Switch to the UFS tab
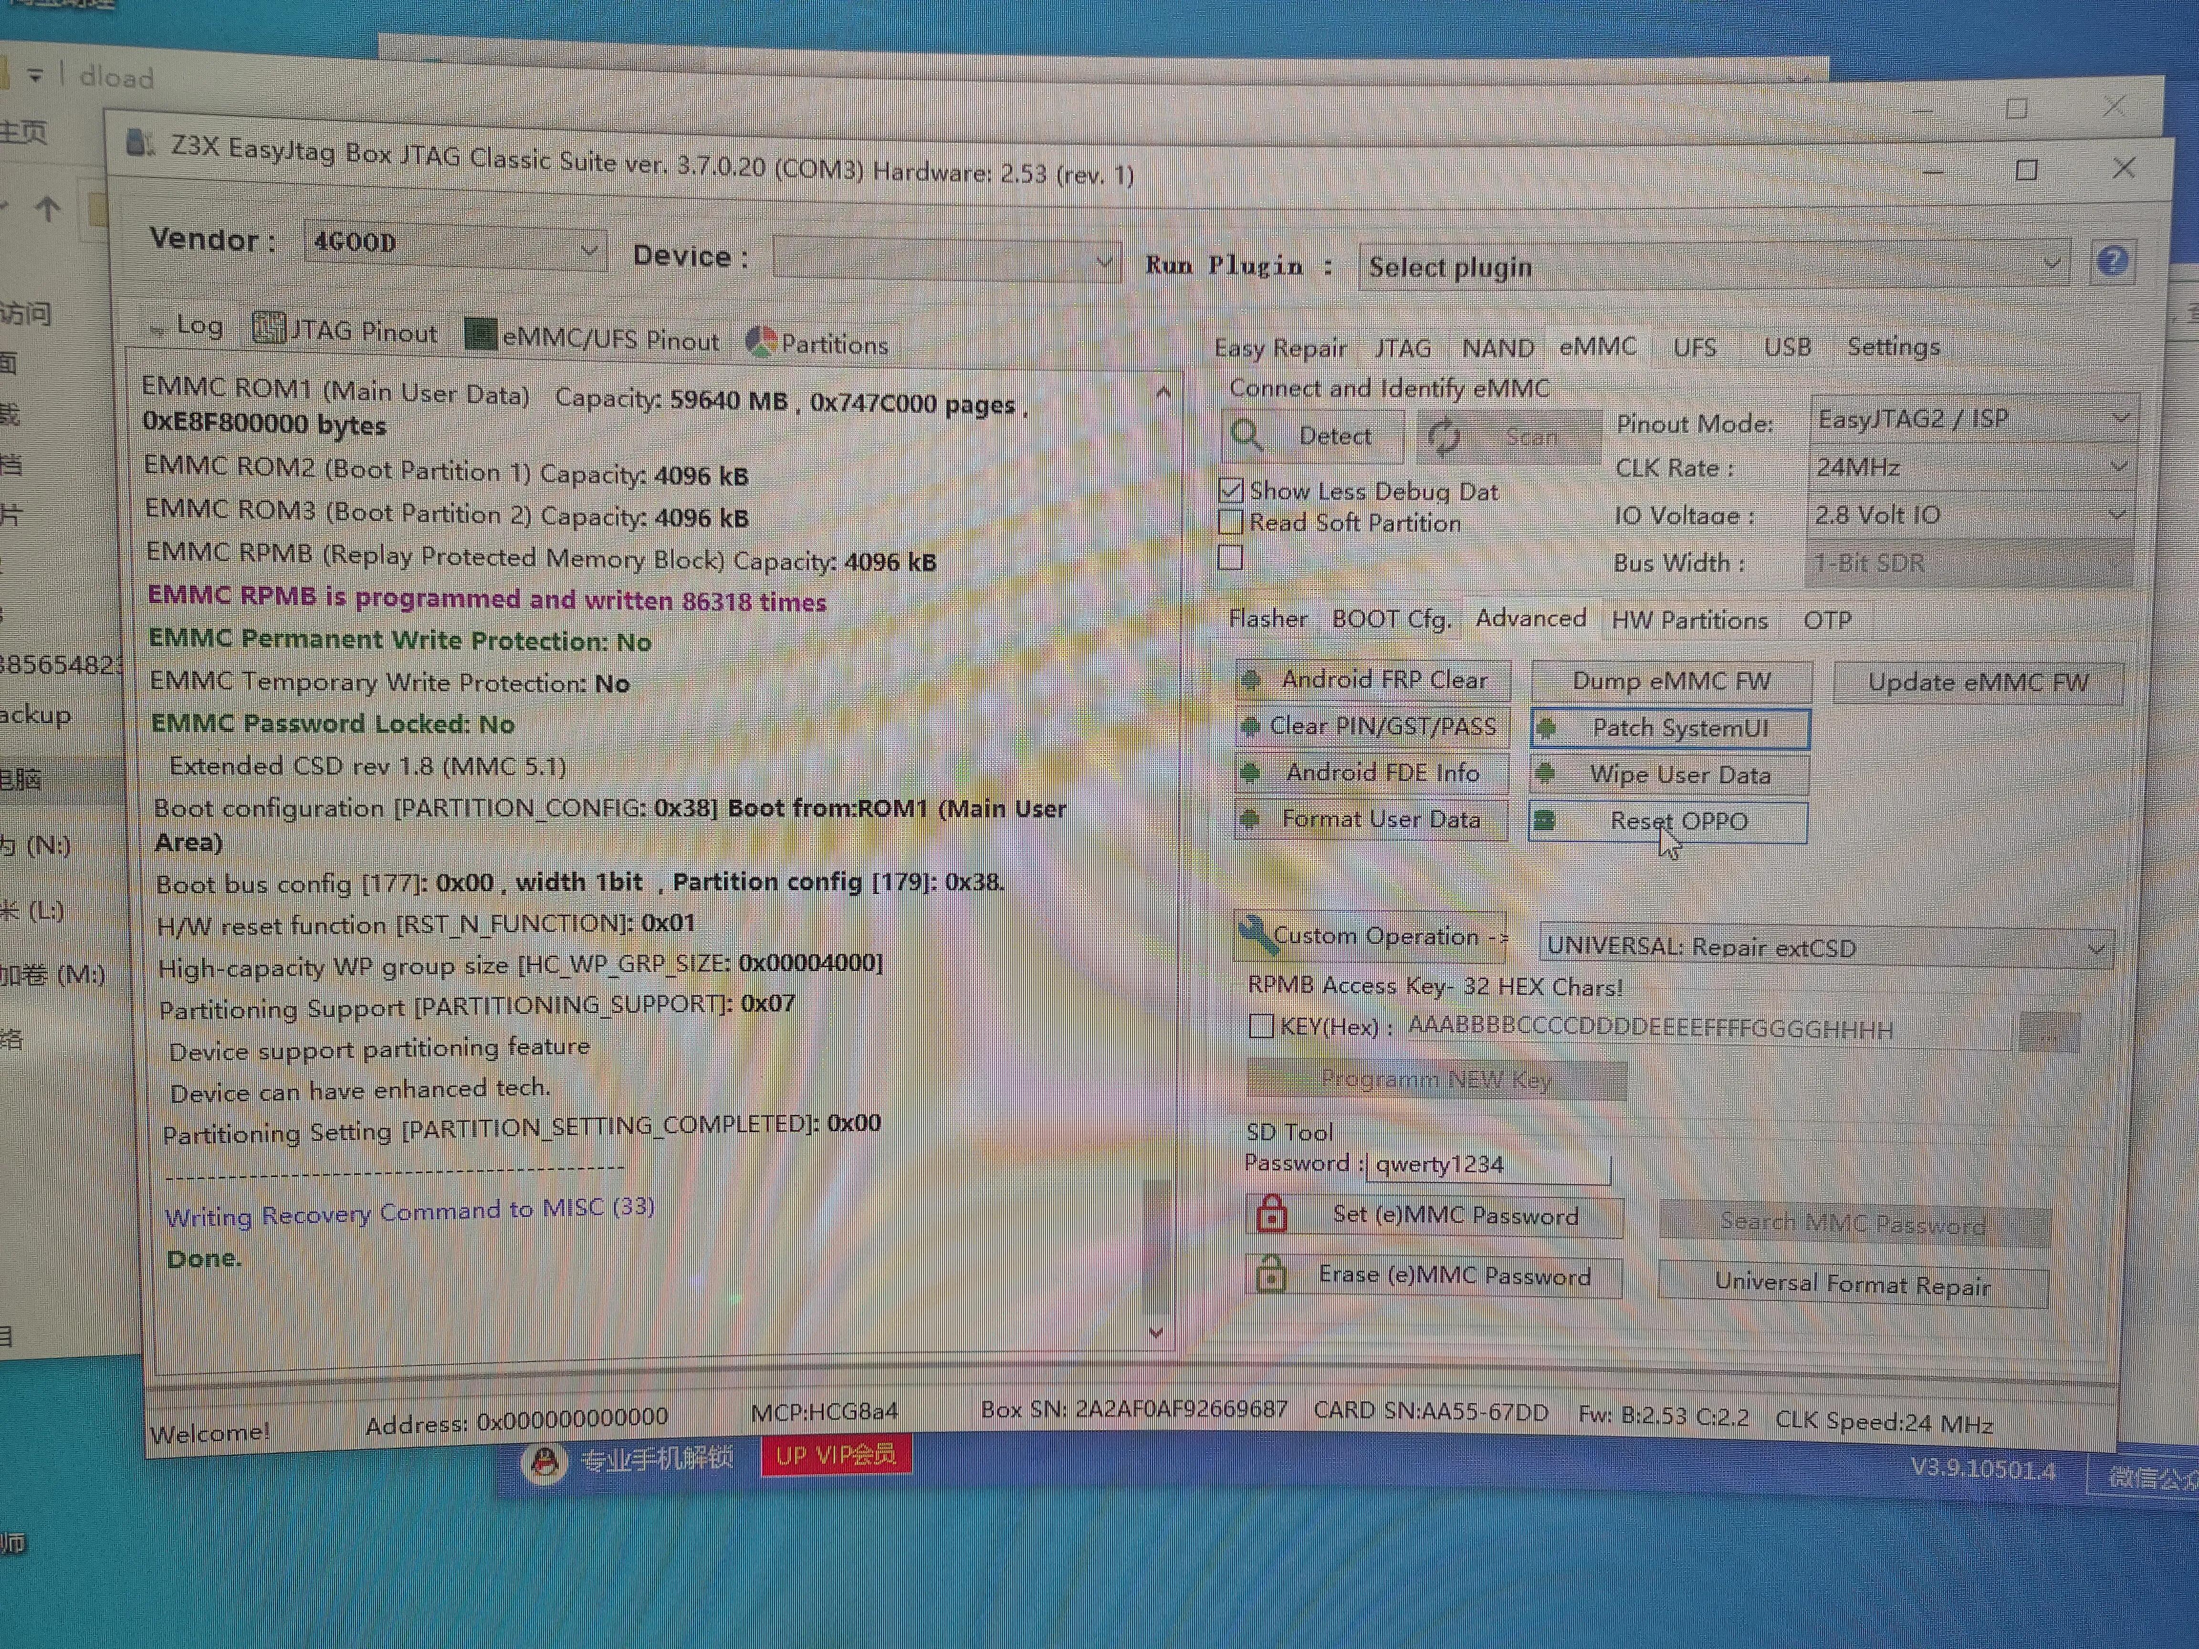Image resolution: width=2199 pixels, height=1649 pixels. coord(1694,348)
